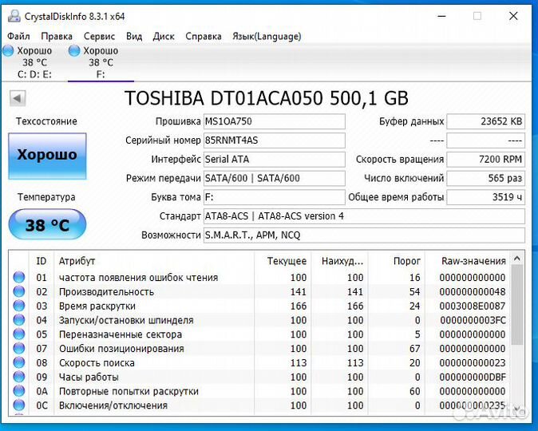
Task: Select Часы работы attribute name
Action: tap(89, 377)
